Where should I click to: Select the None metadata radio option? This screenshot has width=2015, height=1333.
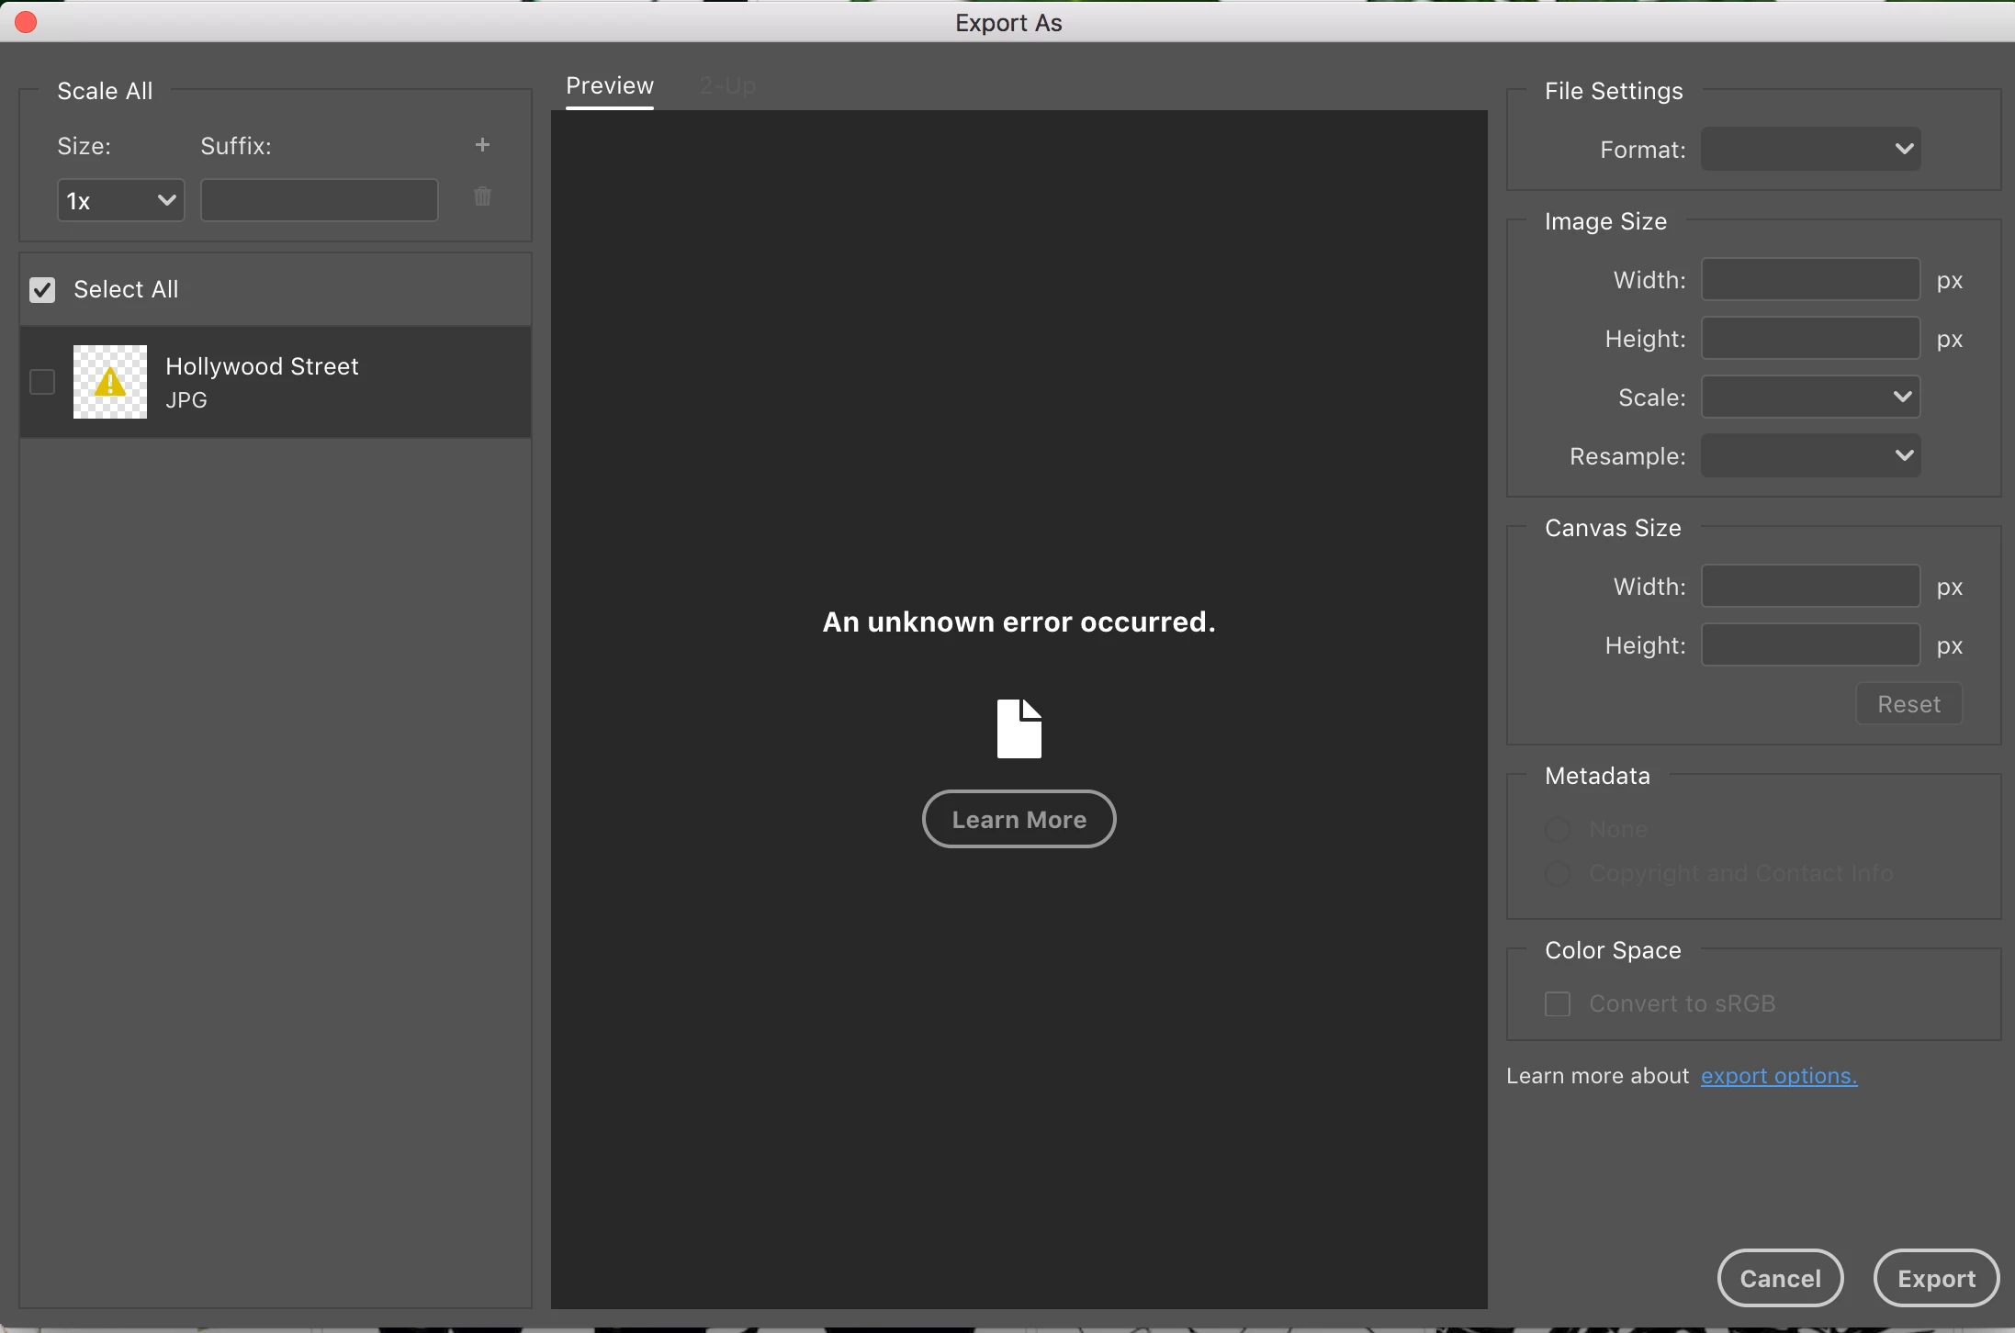click(1558, 830)
